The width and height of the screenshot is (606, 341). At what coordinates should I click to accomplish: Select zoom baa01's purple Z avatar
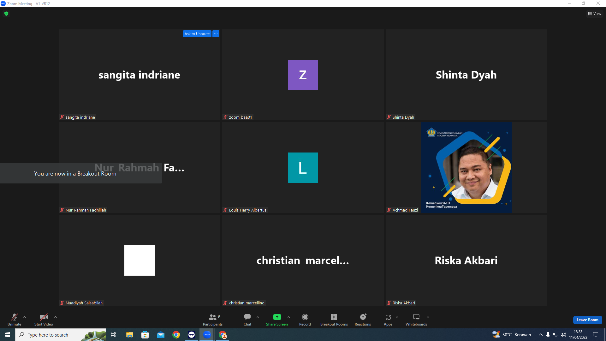coord(303,75)
